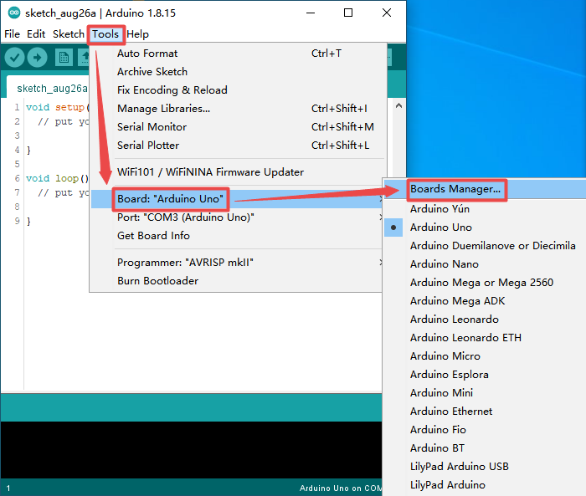
Task: Maximize the Arduino window
Action: [348, 13]
